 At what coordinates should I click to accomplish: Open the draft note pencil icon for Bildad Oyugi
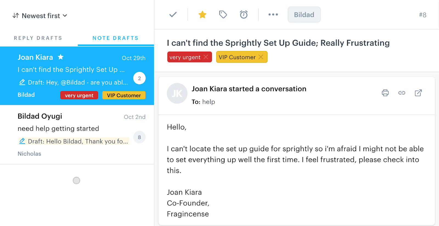22,141
